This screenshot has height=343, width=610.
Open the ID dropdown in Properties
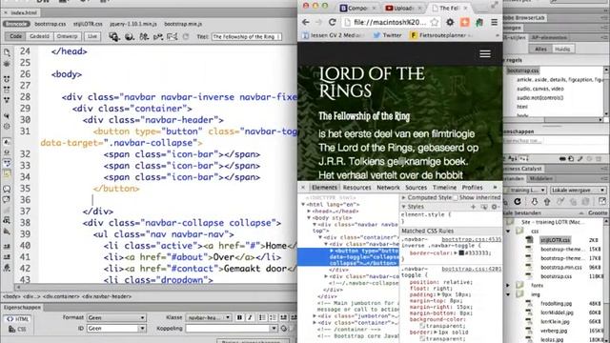(116, 329)
